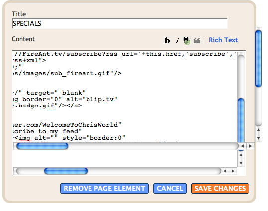Click the content area's vertical scrollbar down arrow
The height and width of the screenshot is (211, 268).
(241, 163)
